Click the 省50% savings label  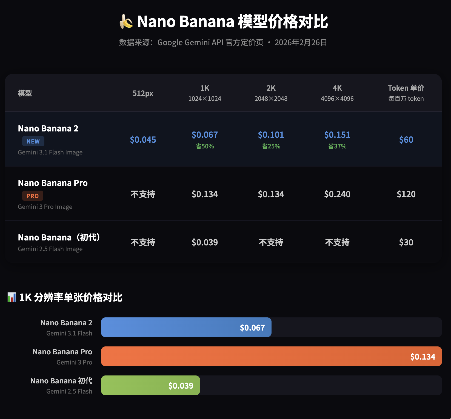(205, 146)
